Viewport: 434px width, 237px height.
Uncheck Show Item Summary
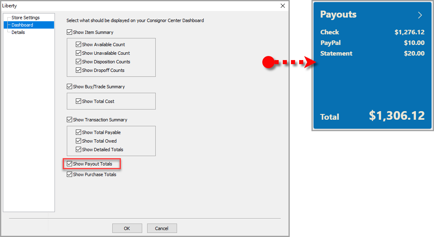[x=70, y=32]
